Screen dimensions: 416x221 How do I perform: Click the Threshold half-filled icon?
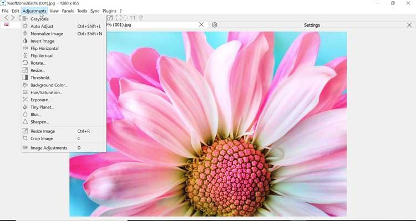(x=25, y=78)
